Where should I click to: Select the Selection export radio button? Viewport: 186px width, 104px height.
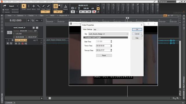point(3,12)
